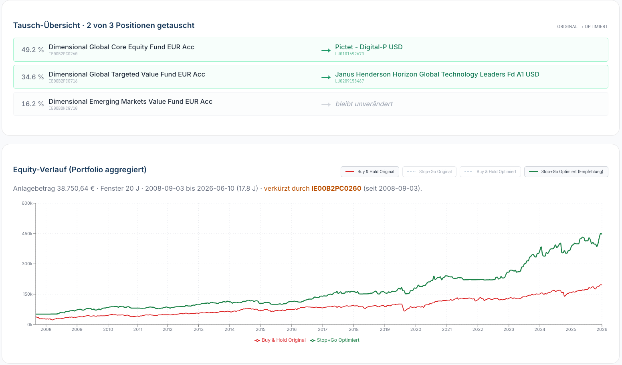The width and height of the screenshot is (622, 365).
Task: Click the green arrow beside Pictet Digital-P
Action: (326, 50)
